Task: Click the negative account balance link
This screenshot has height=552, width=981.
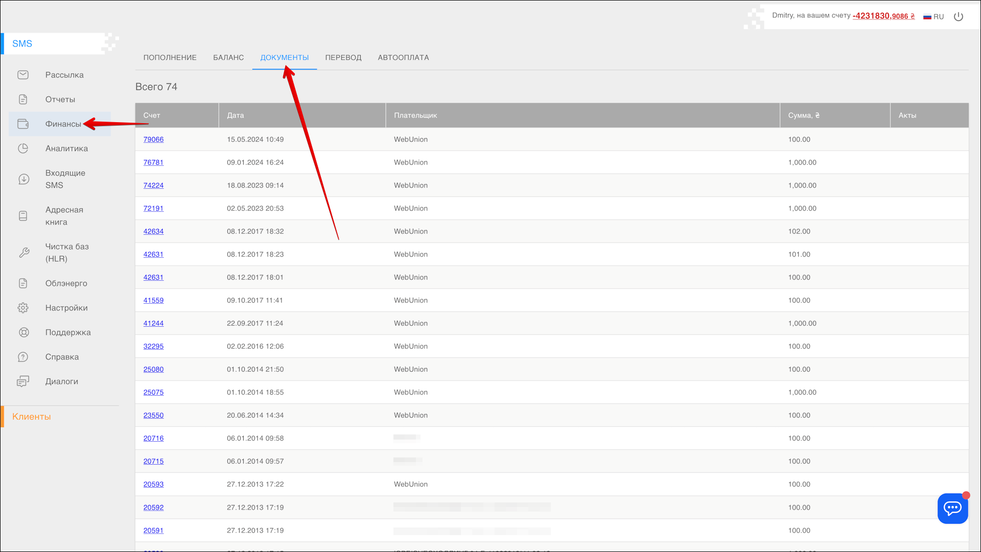Action: pos(883,16)
